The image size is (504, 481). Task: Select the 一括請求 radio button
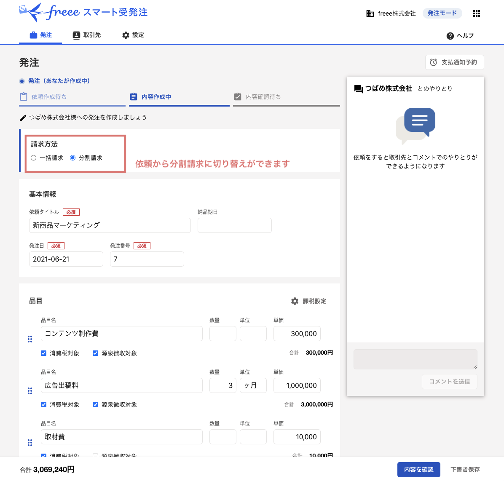pos(34,158)
